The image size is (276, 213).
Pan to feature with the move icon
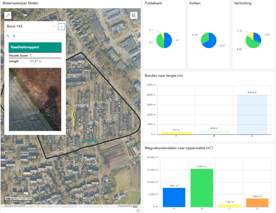pos(14,36)
